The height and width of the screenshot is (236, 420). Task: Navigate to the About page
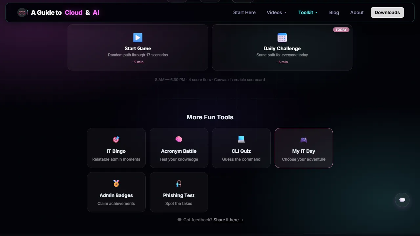[x=357, y=12]
